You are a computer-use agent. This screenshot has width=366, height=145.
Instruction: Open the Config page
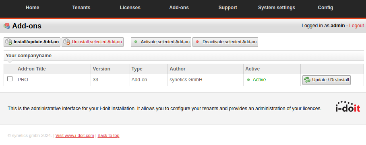click(325, 8)
